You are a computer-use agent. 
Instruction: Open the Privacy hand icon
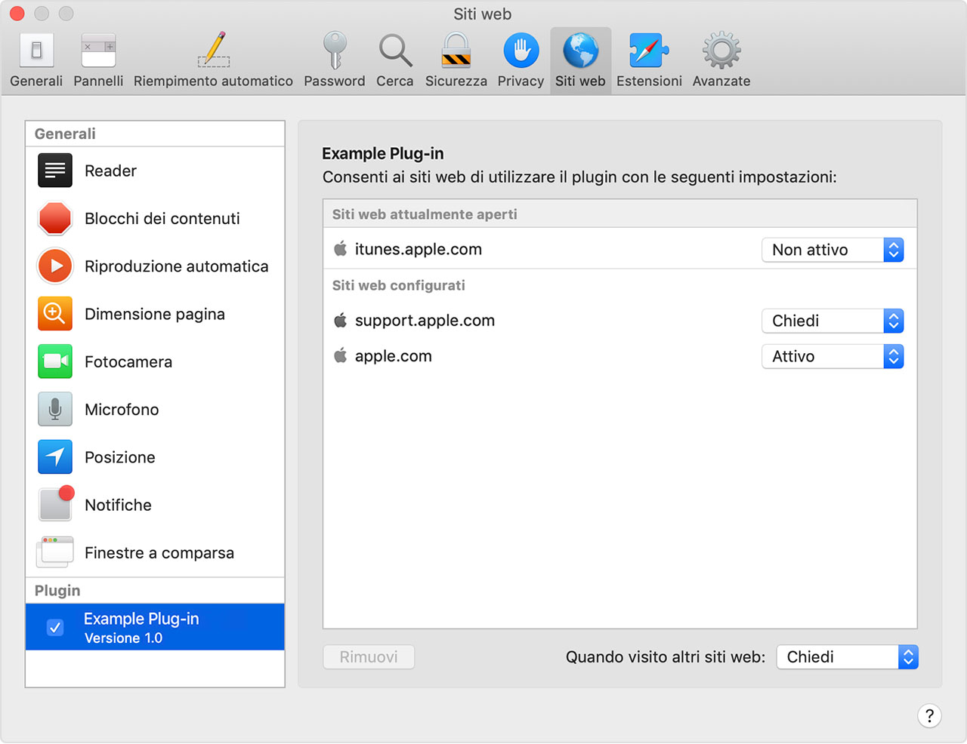[521, 51]
